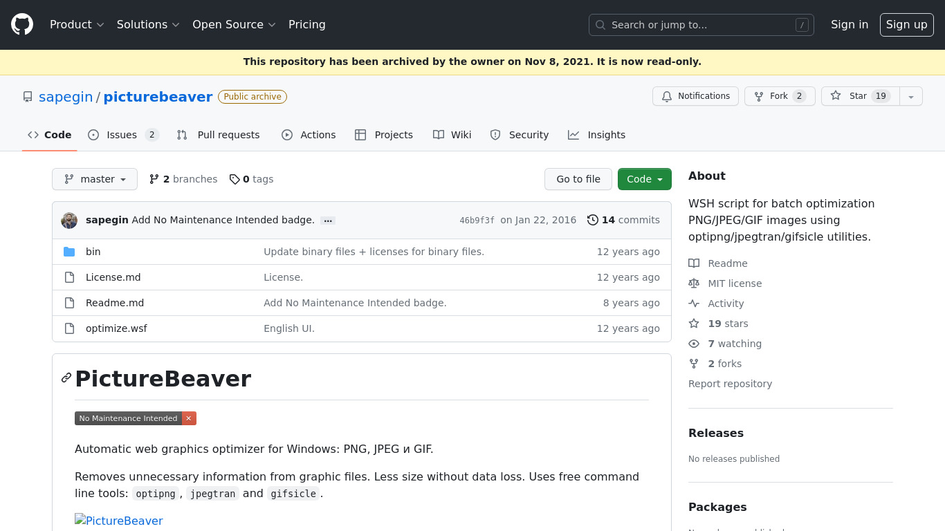Image resolution: width=945 pixels, height=531 pixels.
Task: Open the 'Add No Maintenance Intended badge.' commit message
Action: pyautogui.click(x=223, y=220)
